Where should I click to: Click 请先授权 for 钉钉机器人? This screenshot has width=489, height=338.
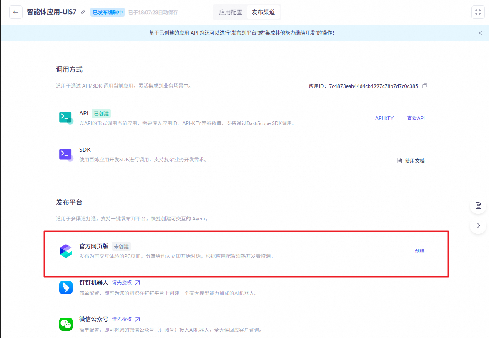122,283
